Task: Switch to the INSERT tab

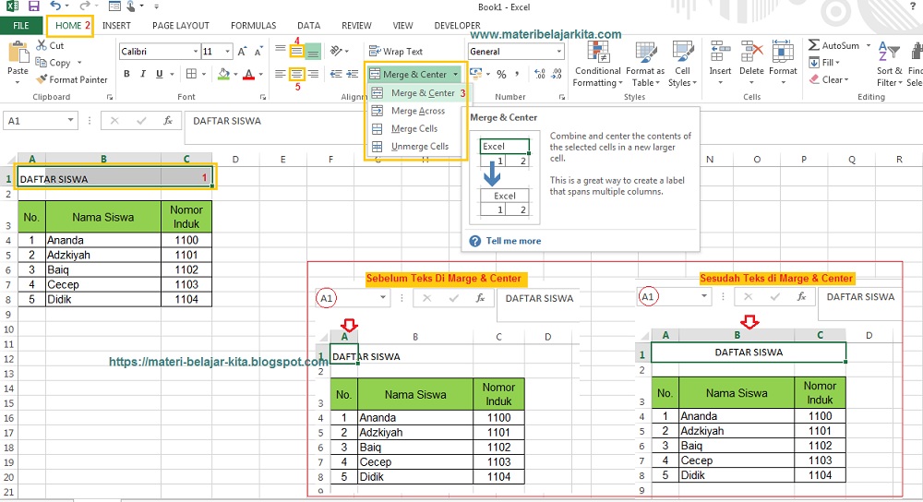Action: click(x=116, y=25)
